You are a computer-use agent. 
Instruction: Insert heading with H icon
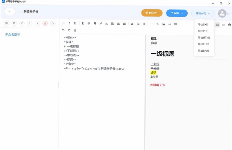coord(75,23)
